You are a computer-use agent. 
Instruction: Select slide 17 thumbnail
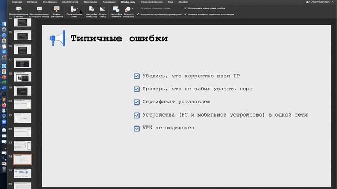point(22,63)
